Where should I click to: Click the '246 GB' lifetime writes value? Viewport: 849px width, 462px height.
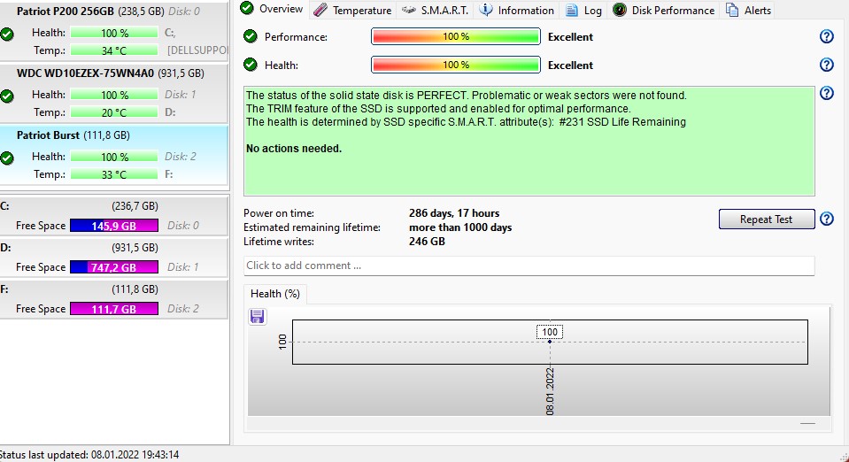click(427, 241)
